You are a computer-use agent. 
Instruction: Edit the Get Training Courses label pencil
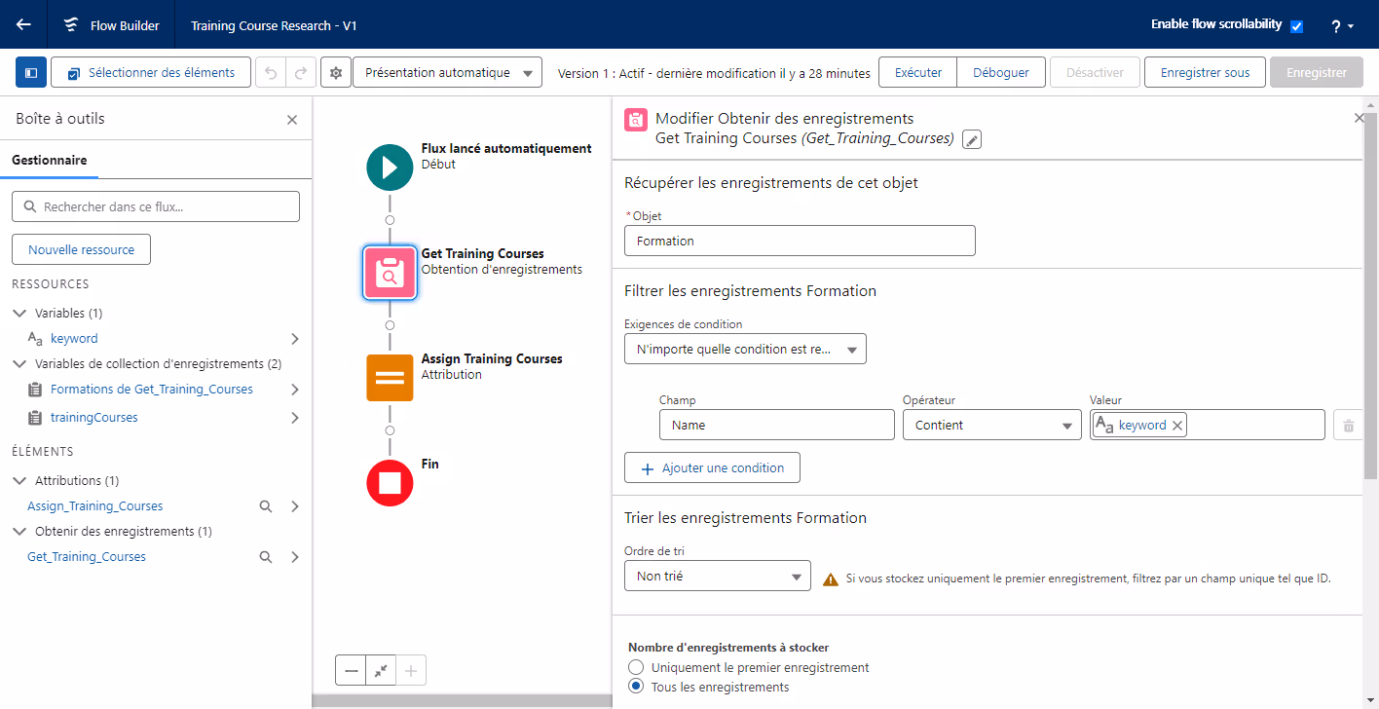[x=972, y=139]
